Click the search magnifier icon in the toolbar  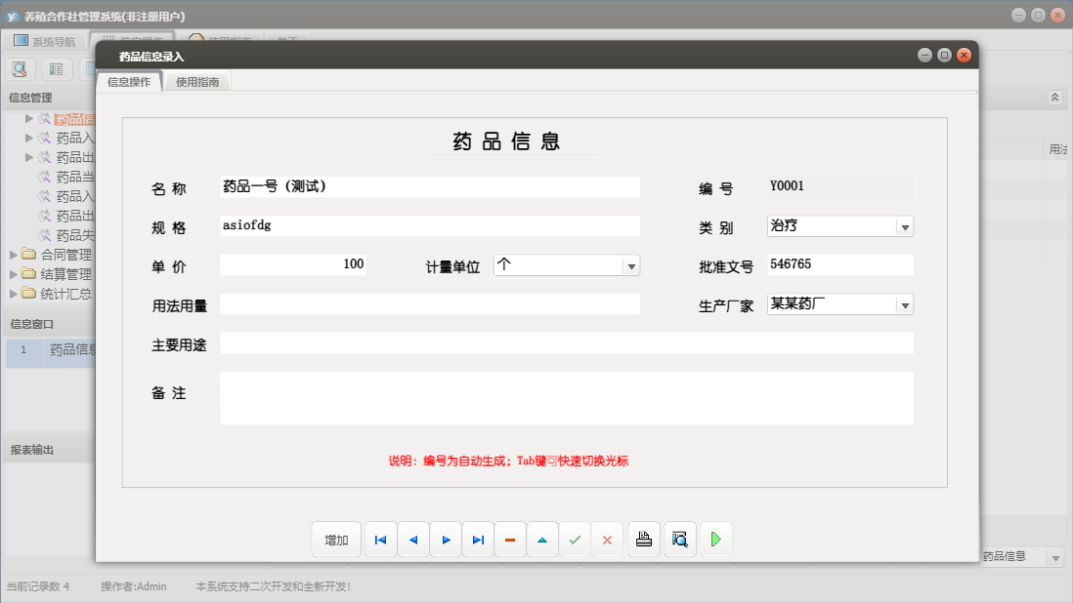pos(20,68)
